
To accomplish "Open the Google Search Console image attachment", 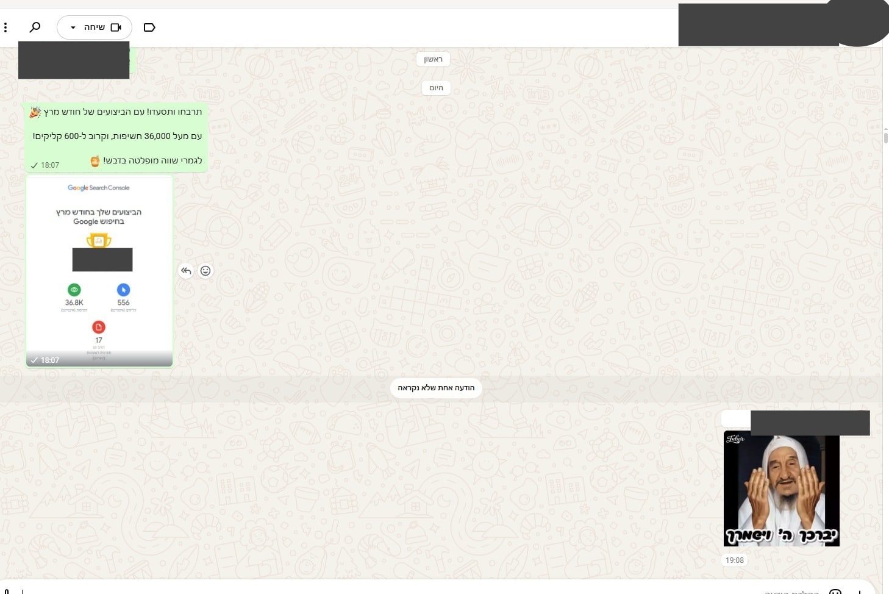I will 99,271.
